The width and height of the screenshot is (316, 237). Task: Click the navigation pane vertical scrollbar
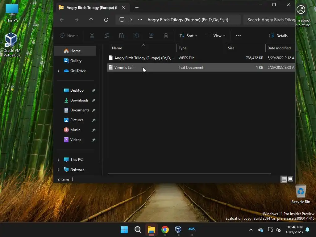coord(99,105)
